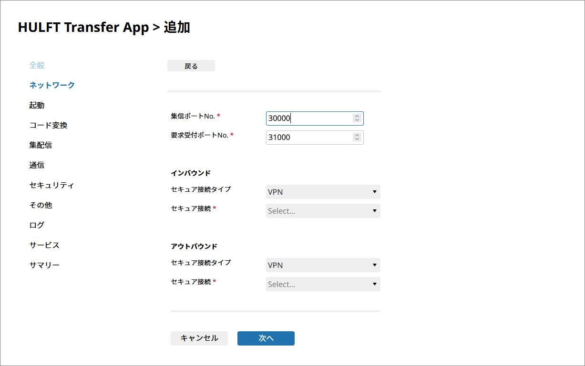Go to サマリー section
Viewport: 585px width, 366px height.
(x=44, y=265)
